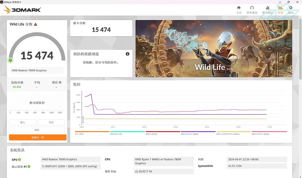Image resolution: width=302 pixels, height=178 pixels.
Task: Click the scrollbar up arrow
Action: (300, 17)
